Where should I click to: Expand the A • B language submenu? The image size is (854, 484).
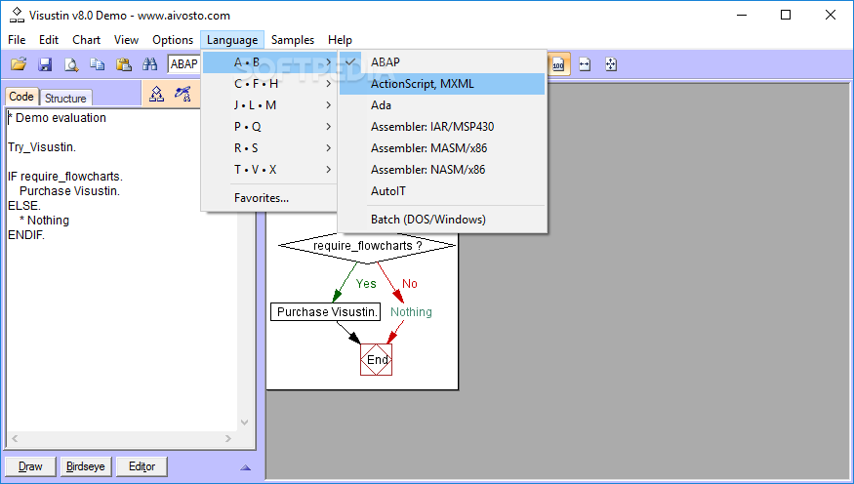269,62
